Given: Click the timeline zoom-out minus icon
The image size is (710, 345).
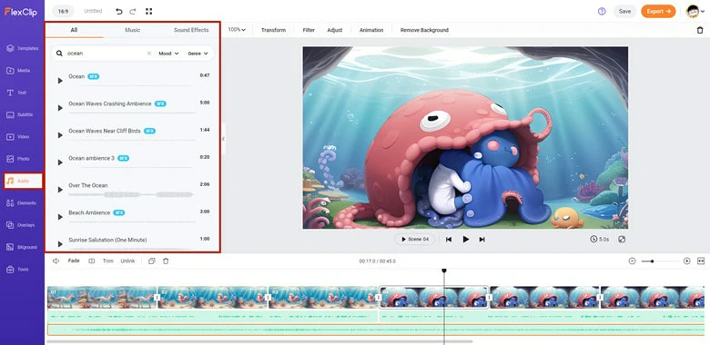Looking at the screenshot, I should (x=632, y=261).
